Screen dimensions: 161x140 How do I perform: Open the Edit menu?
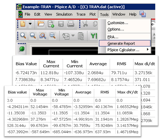37,14
